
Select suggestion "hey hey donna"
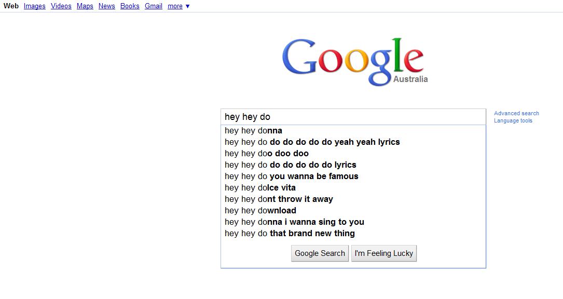pyautogui.click(x=253, y=131)
